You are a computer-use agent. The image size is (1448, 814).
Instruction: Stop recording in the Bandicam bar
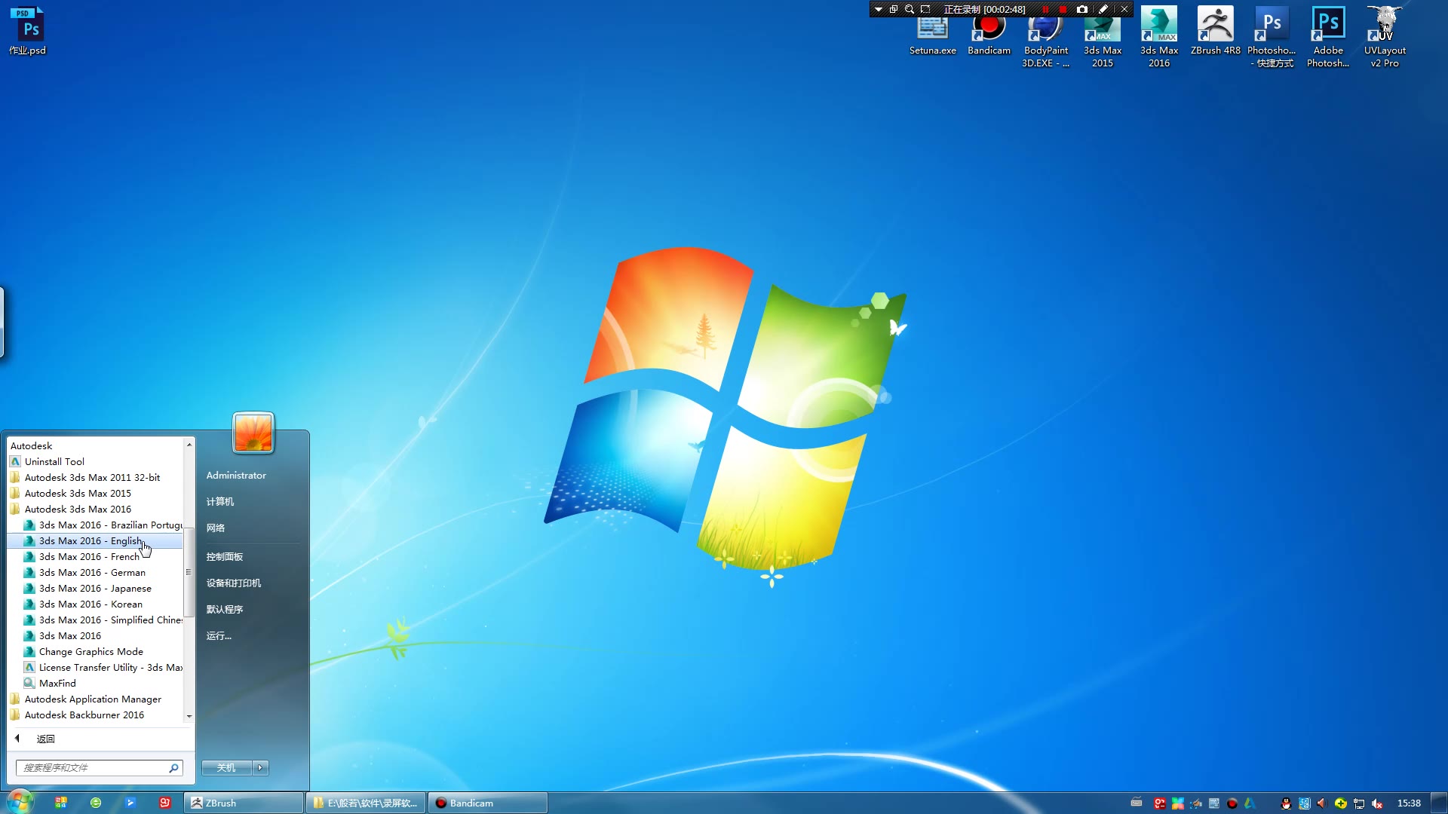pos(1063,10)
